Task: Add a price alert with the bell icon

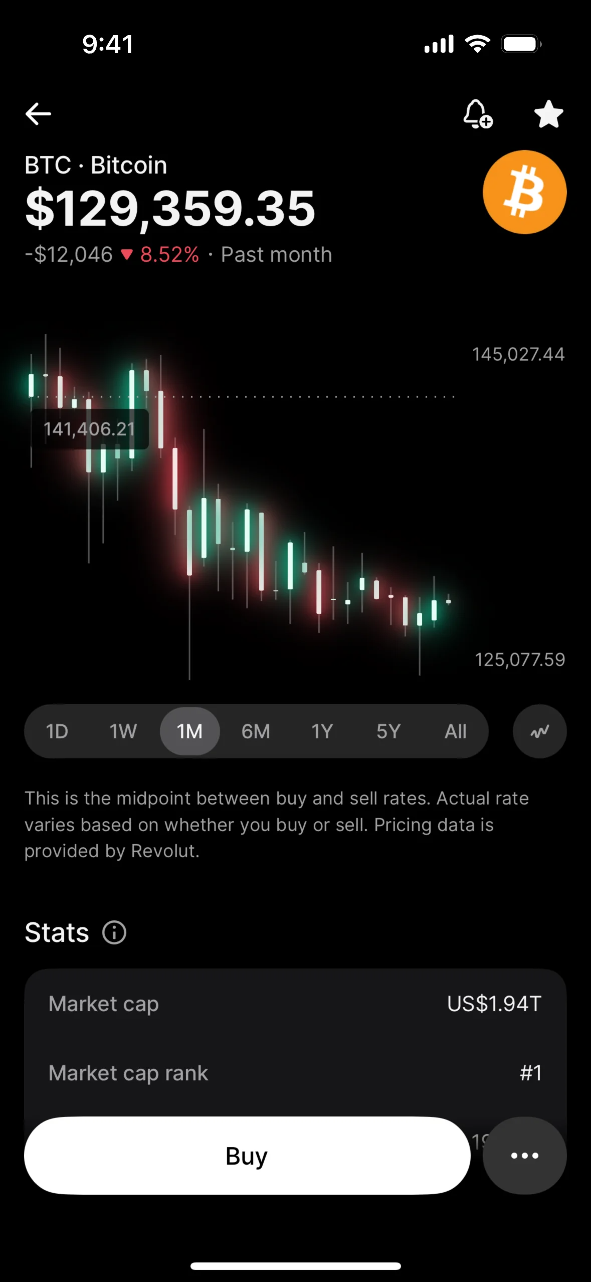Action: pos(477,114)
